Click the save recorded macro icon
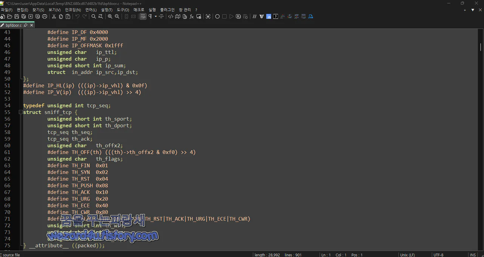 click(x=245, y=17)
